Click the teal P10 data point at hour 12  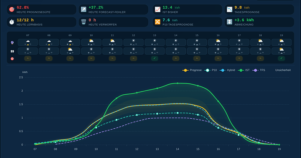point(137,115)
